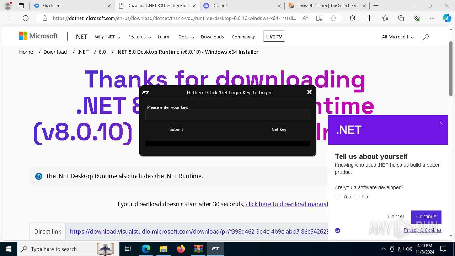
Task: Open the Edge profile avatar
Action: tap(7, 6)
